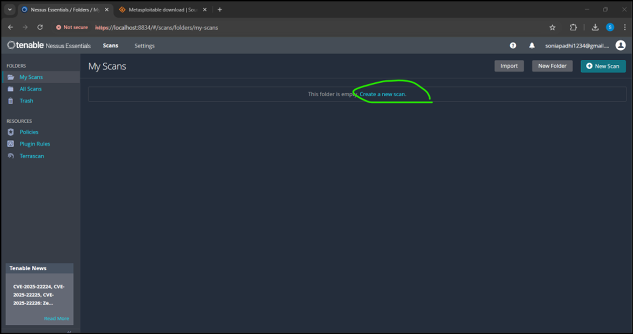
Task: Open the user account avatar icon
Action: (x=621, y=45)
